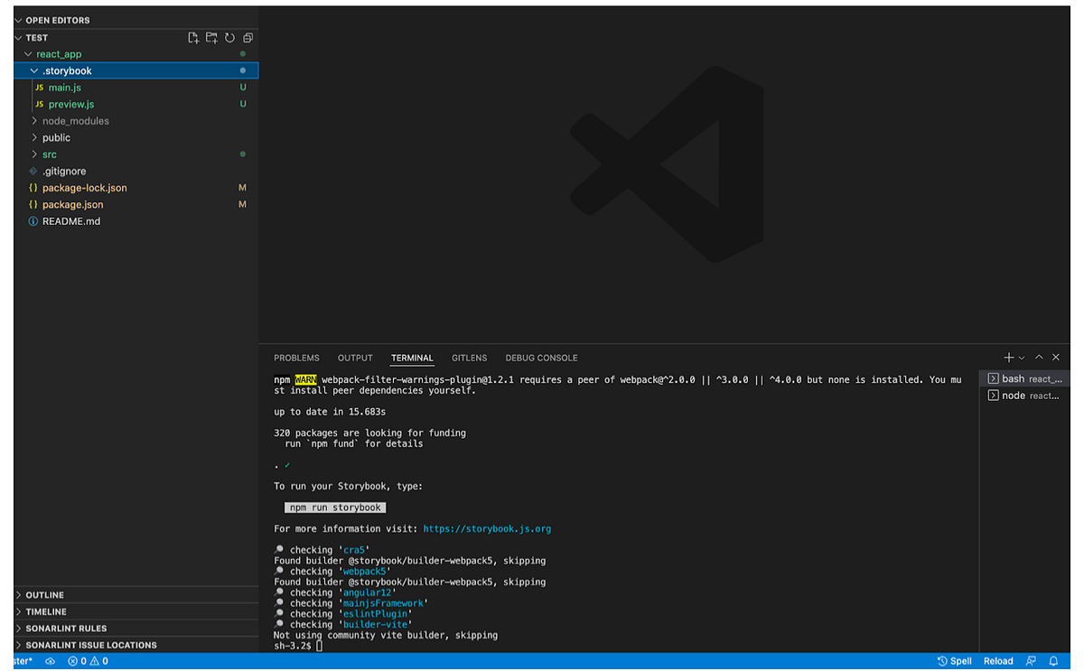The height and width of the screenshot is (671, 1084).
Task: Switch to the Problems tab
Action: (296, 359)
